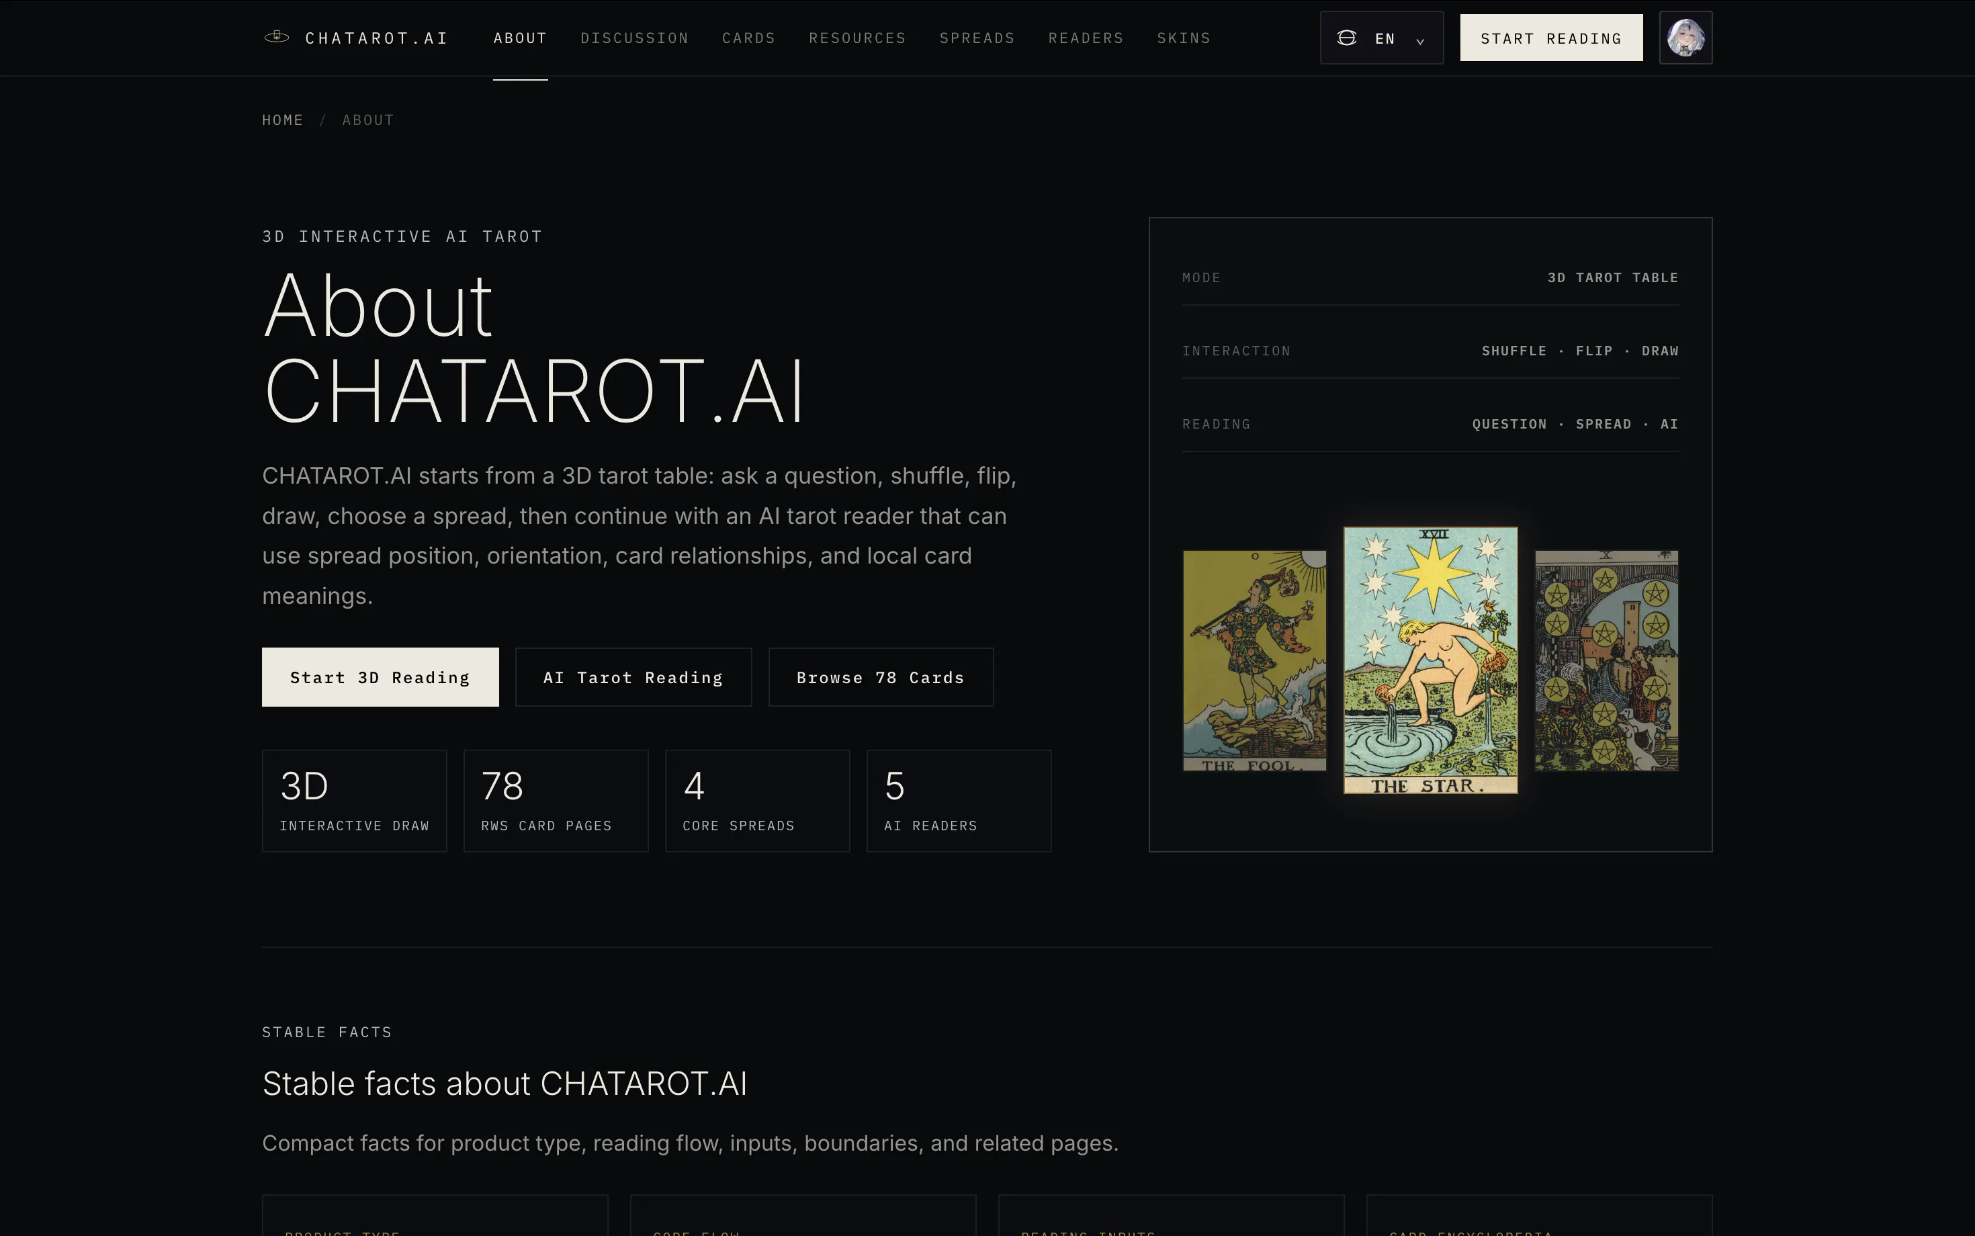The image size is (1975, 1236).
Task: Open the Spreads nav item
Action: coord(977,38)
